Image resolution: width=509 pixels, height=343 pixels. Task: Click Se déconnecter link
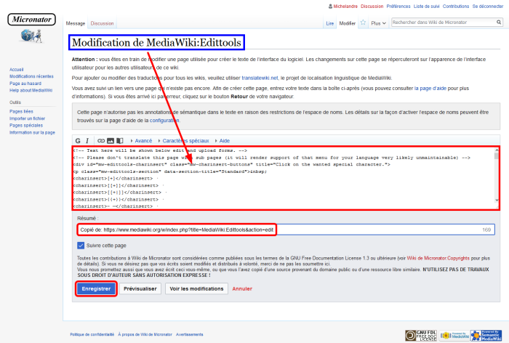[x=488, y=6]
